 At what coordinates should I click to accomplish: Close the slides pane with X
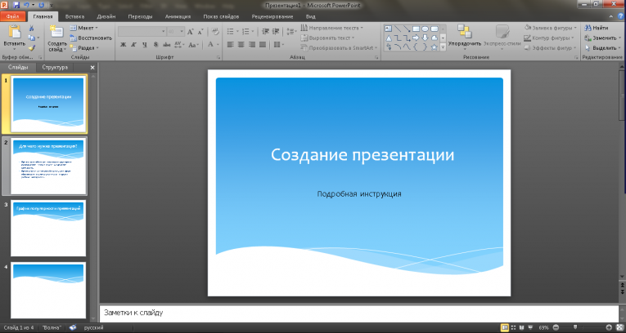click(92, 68)
